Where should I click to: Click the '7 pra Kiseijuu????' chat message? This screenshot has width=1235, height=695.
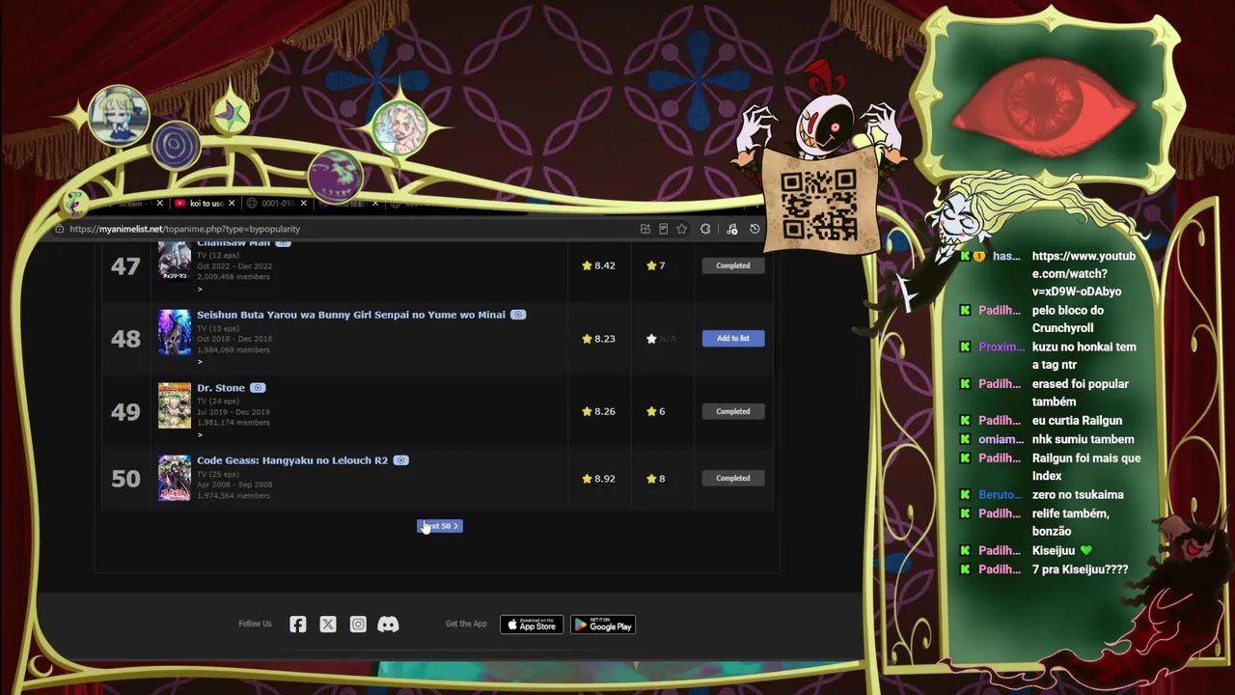pyautogui.click(x=1080, y=570)
